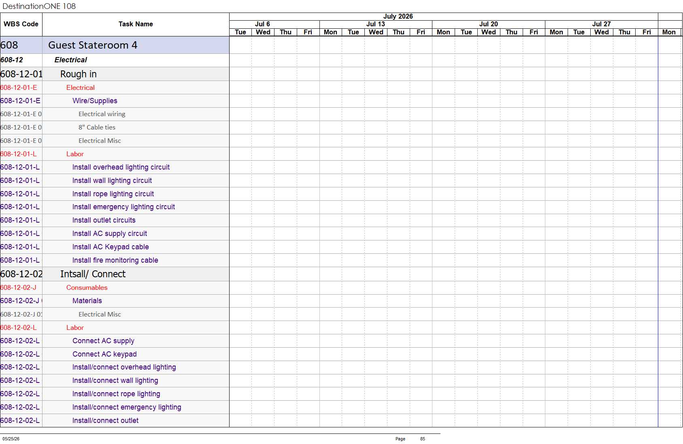Select Install/connect emergency lighting

[x=115, y=407]
